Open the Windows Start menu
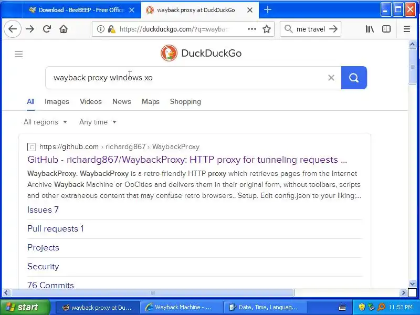The image size is (420, 315). [x=25, y=307]
